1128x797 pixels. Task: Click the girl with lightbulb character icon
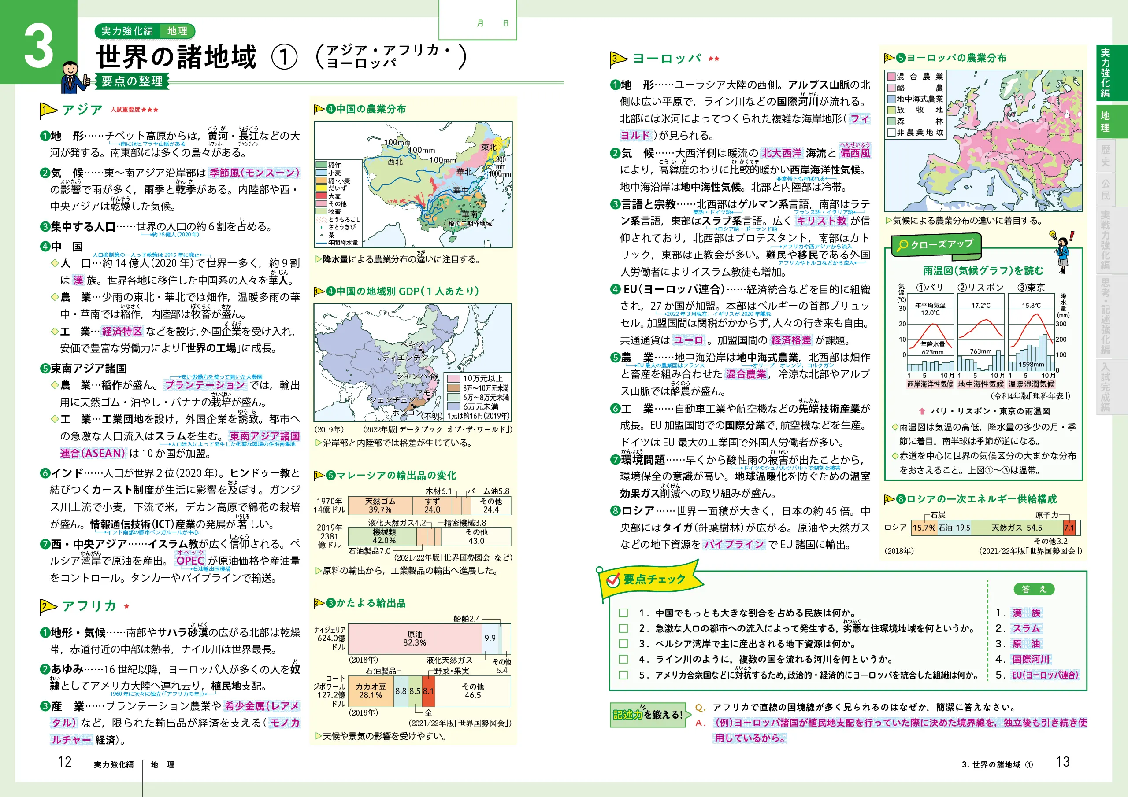point(1061,253)
